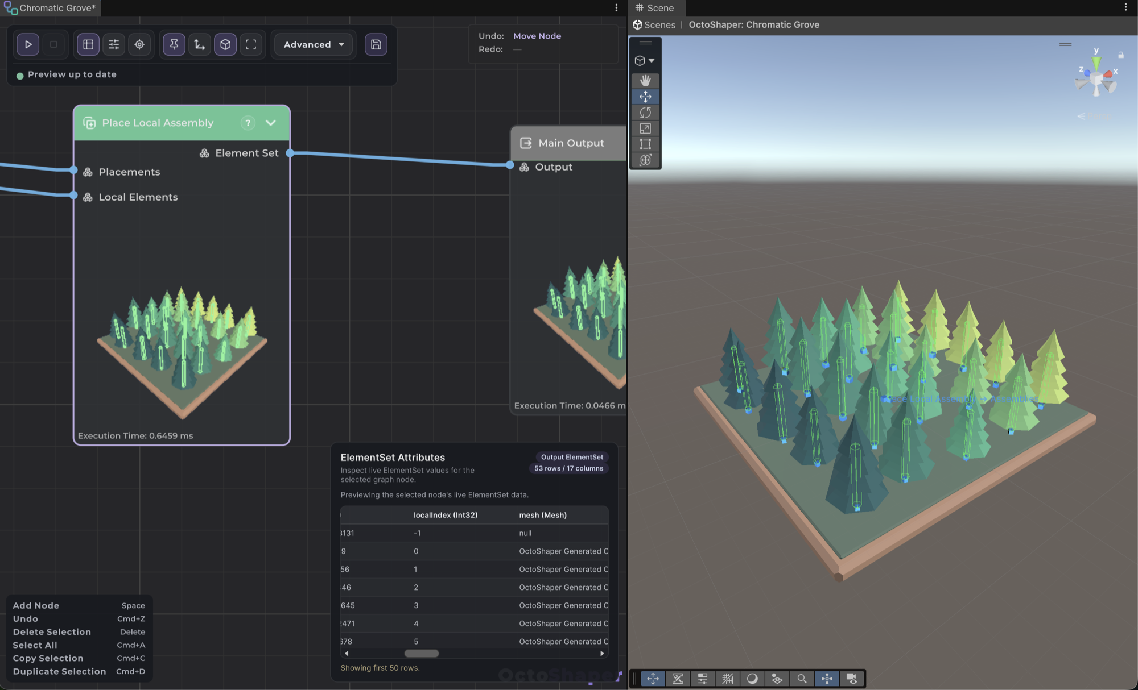Select the Scale tool in Scene

pos(645,128)
